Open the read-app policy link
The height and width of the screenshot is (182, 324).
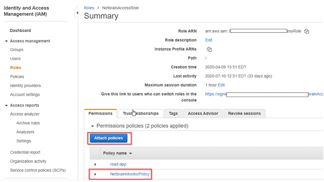tap(118, 164)
